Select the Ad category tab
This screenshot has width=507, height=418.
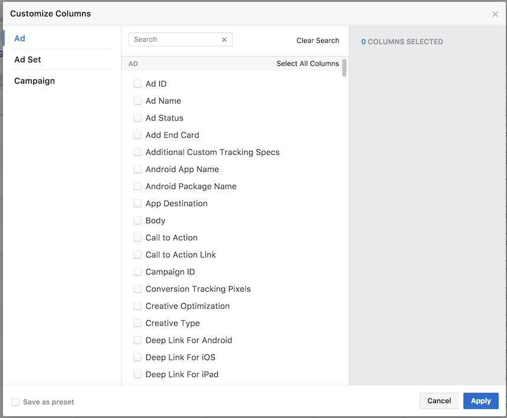click(x=19, y=38)
